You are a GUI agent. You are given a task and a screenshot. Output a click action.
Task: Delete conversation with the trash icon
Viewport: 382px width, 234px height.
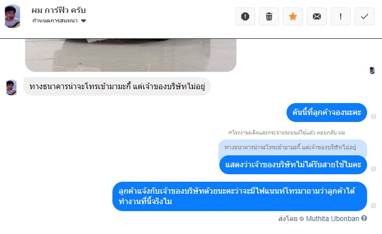[x=269, y=16]
